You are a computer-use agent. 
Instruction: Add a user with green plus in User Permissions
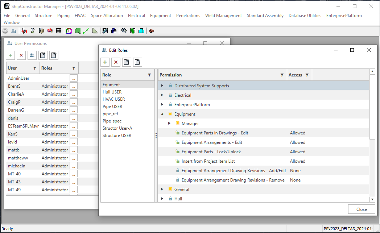(x=11, y=55)
